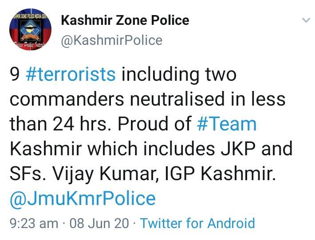Click the 'SFs.' text in the tweet

click(28, 174)
